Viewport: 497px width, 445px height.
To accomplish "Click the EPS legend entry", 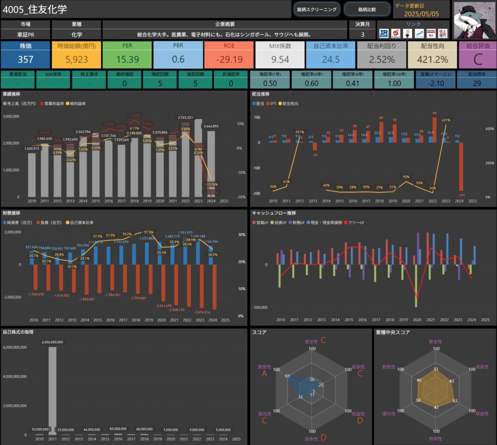I will tap(271, 103).
